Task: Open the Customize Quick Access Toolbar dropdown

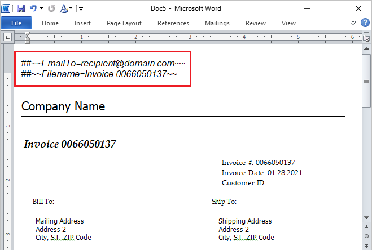Action: pos(81,8)
